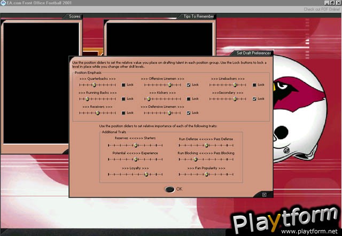Viewport: 342px width, 236px height.
Task: Toggle the Linebackers Lock checkbox
Action: pos(254,85)
